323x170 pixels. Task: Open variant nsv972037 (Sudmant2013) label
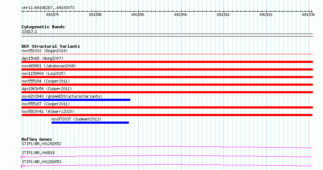76,119
